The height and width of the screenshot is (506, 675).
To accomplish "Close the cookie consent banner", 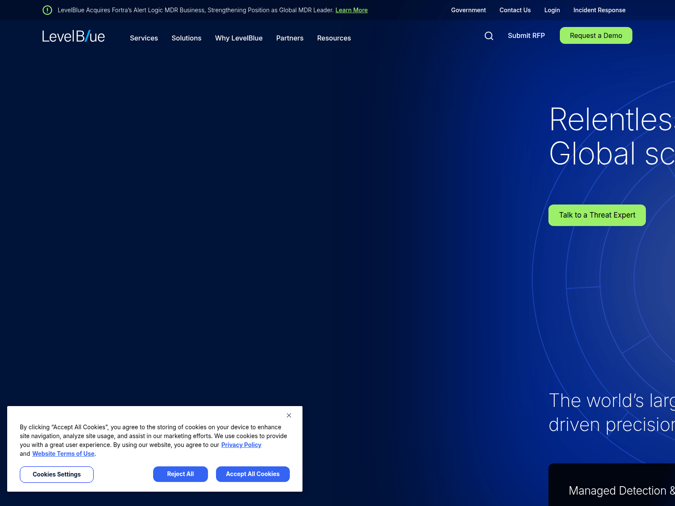I will [x=289, y=415].
